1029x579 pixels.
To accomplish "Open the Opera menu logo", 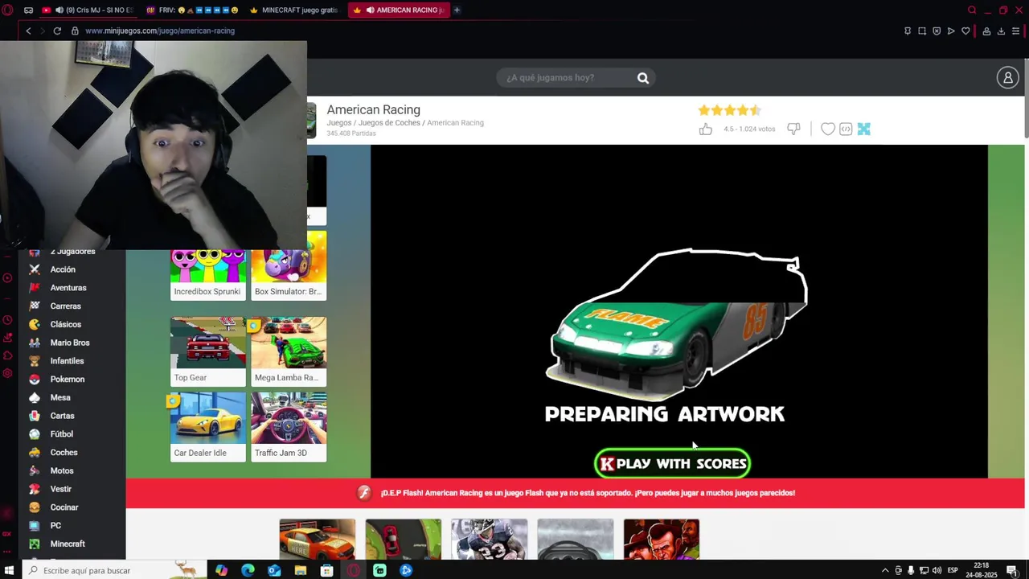I will (7, 10).
